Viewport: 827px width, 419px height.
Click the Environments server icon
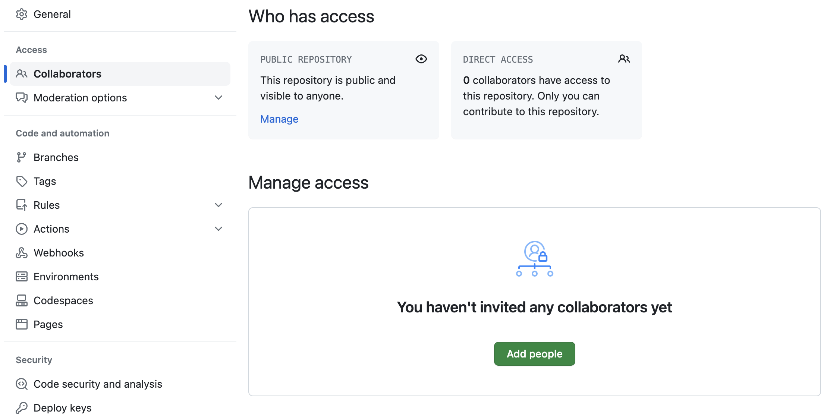click(x=22, y=277)
